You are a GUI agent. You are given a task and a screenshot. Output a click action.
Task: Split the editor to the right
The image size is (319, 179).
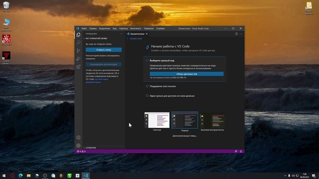pos(236,34)
